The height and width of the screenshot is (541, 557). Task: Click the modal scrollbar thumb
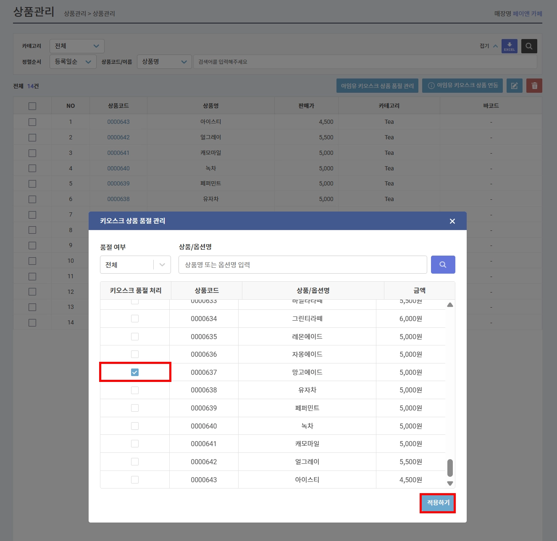tap(450, 468)
